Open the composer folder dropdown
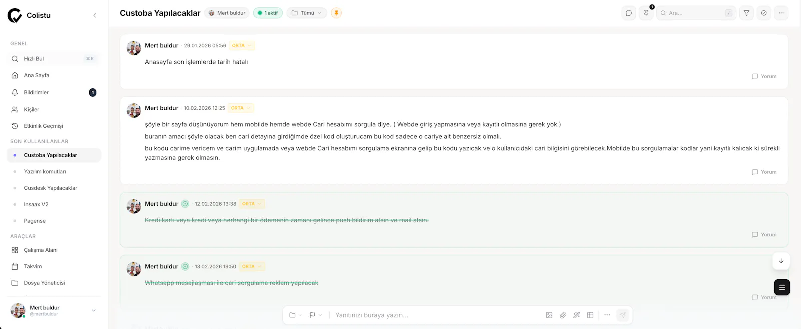 pyautogui.click(x=295, y=315)
